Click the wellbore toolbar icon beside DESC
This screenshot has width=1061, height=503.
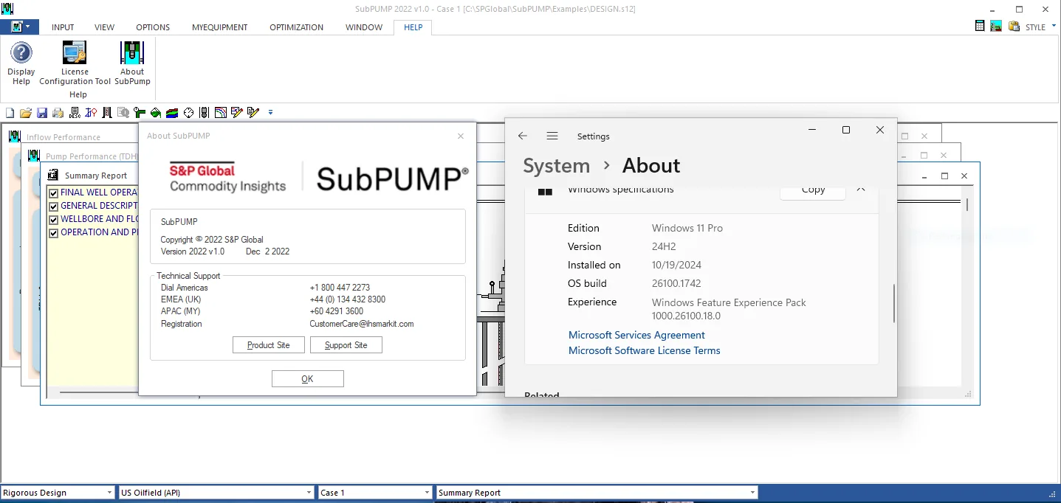coord(90,113)
